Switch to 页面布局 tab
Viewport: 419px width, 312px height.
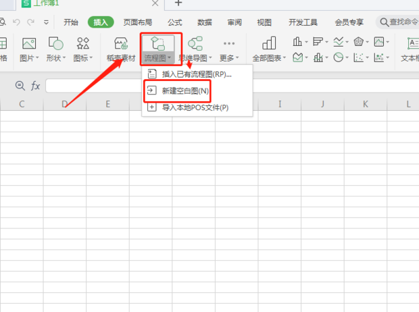pos(138,22)
